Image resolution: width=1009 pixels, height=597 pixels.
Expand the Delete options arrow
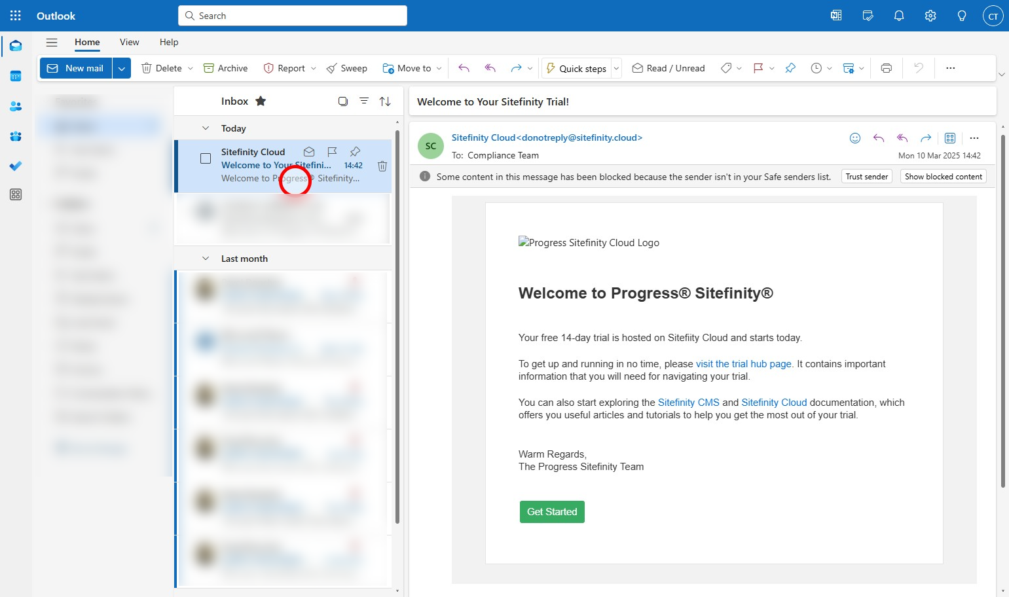click(191, 68)
